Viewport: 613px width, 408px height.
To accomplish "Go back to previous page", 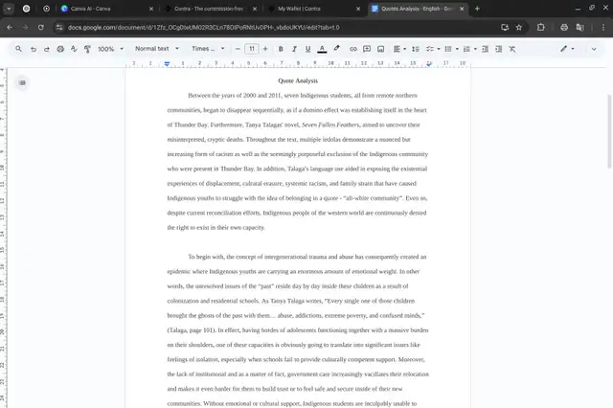I will [x=10, y=28].
